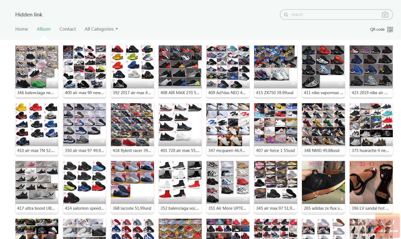This screenshot has width=401, height=239.
Task: Click the '410 air max TN 52....' title
Action: [x=36, y=151]
